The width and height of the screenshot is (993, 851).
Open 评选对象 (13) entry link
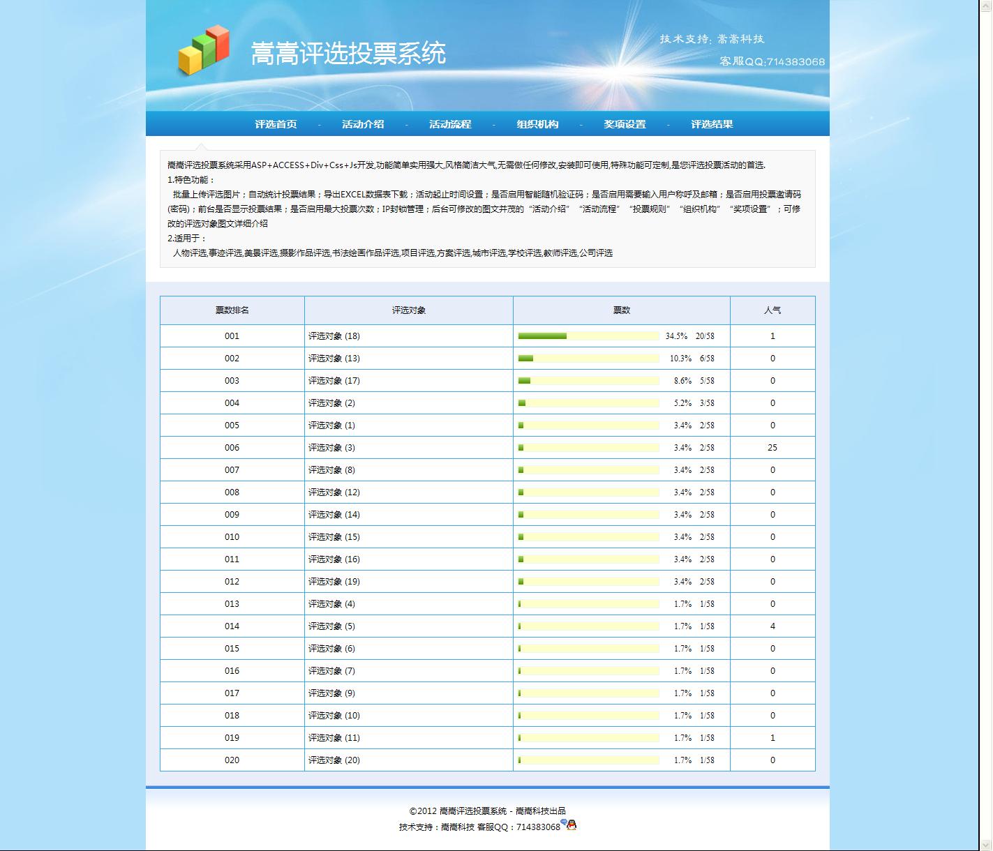coord(334,359)
